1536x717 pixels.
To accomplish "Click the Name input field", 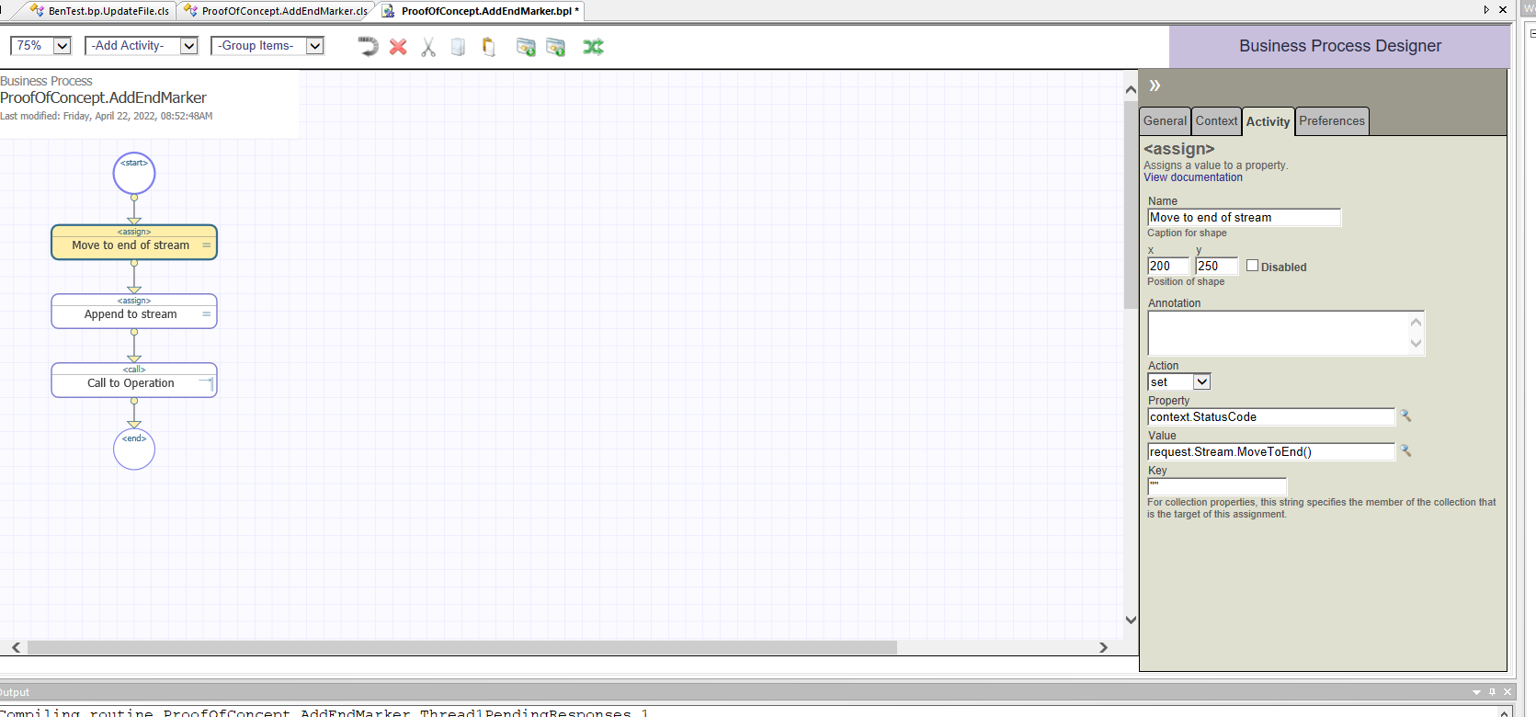I will click(x=1245, y=218).
